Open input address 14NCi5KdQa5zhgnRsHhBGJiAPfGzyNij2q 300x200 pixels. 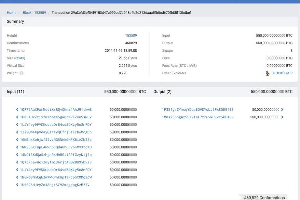[x=56, y=155]
